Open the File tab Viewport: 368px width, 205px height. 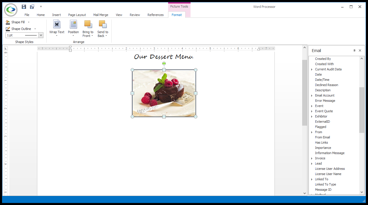pyautogui.click(x=27, y=15)
